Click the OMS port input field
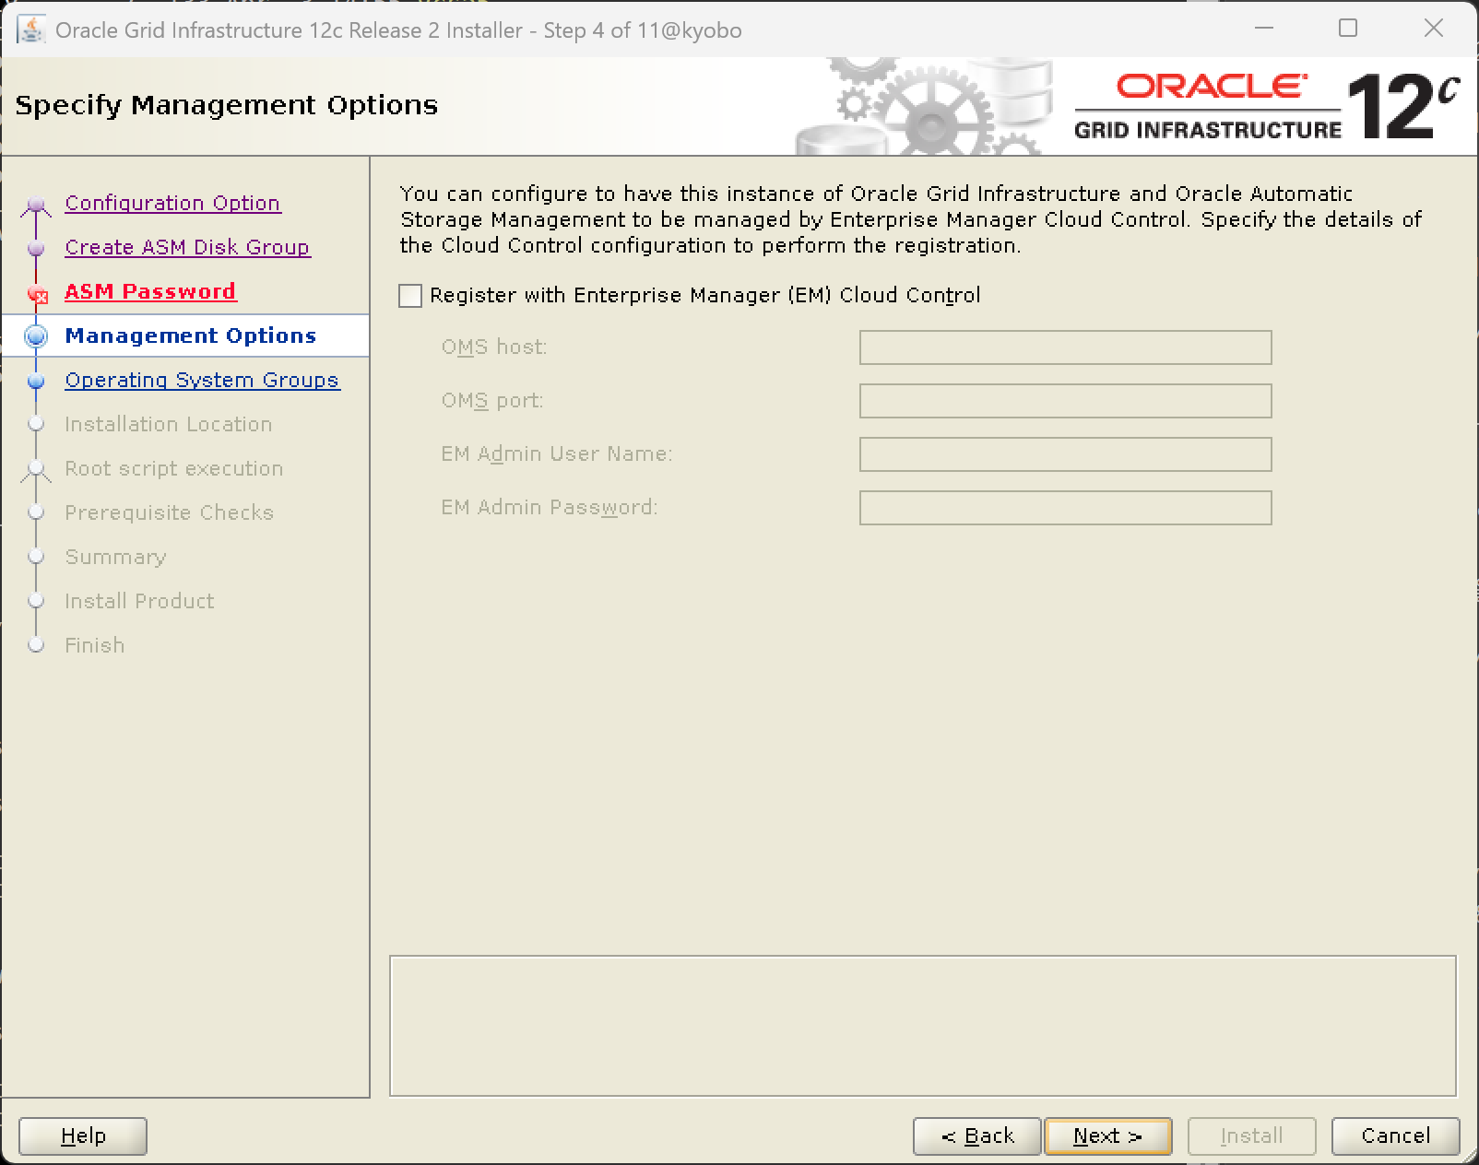1479x1165 pixels. click(x=1065, y=401)
